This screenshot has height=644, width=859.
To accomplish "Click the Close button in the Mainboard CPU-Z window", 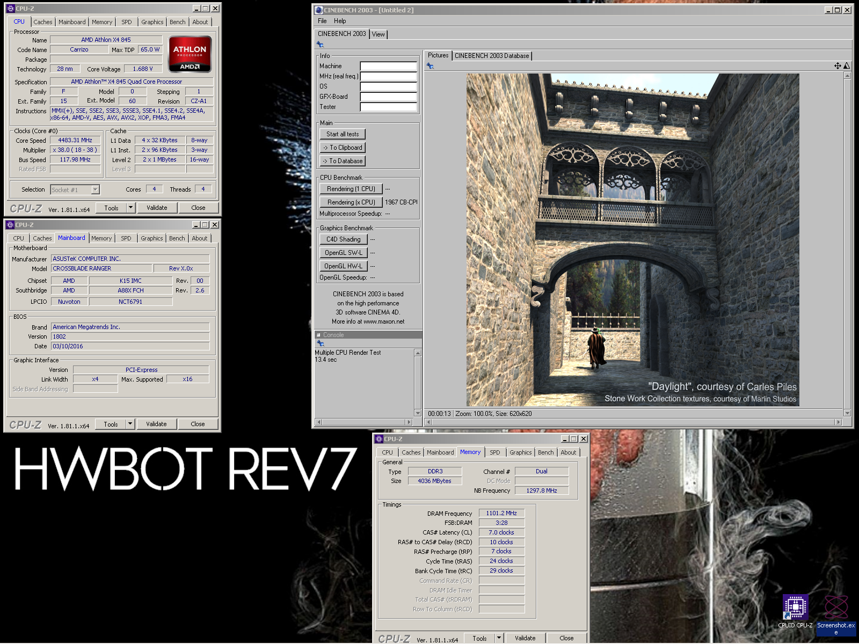I will tap(198, 424).
